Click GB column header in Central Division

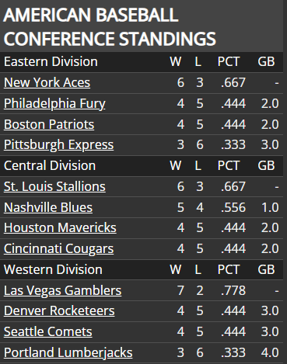click(x=266, y=165)
